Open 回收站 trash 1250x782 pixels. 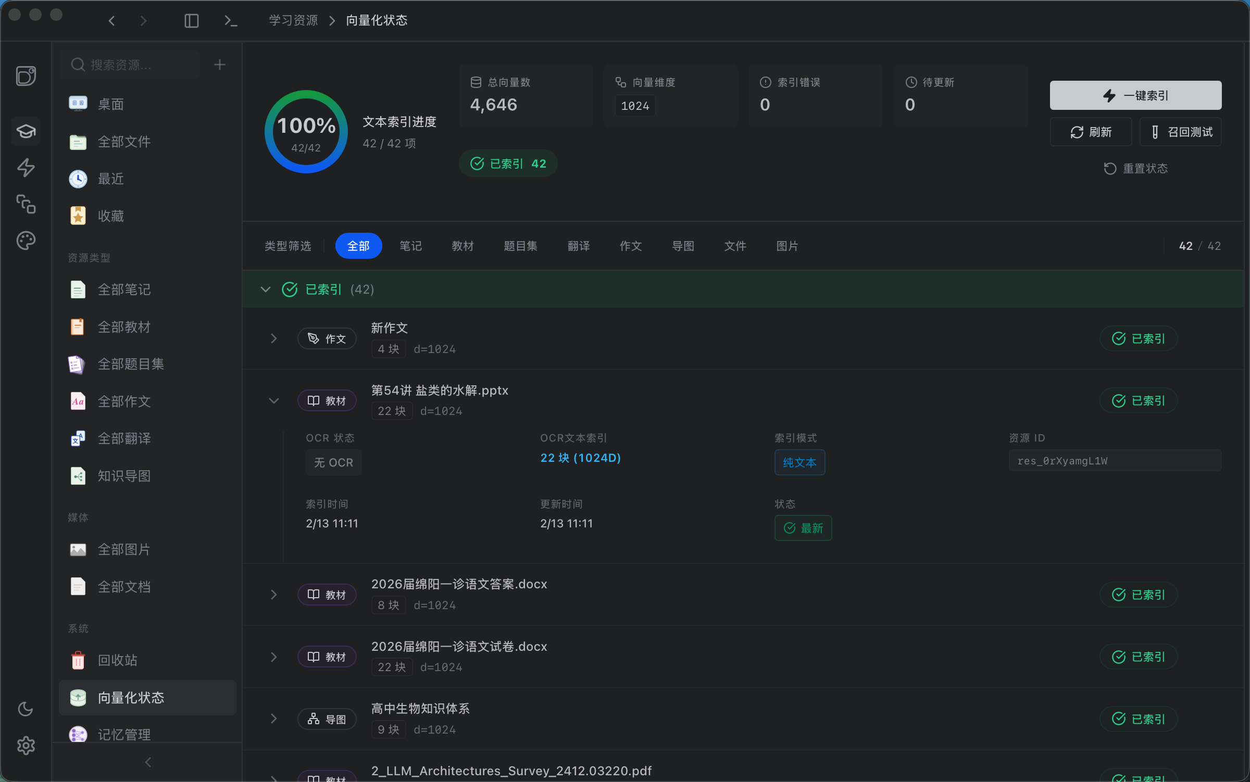(148, 660)
